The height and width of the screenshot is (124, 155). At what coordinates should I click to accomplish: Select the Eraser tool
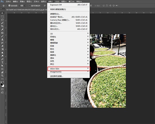[2, 46]
